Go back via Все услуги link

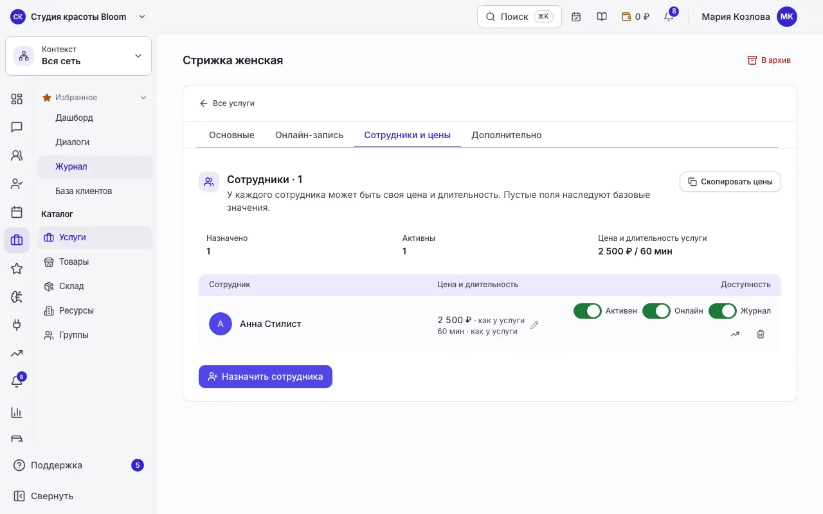[227, 103]
